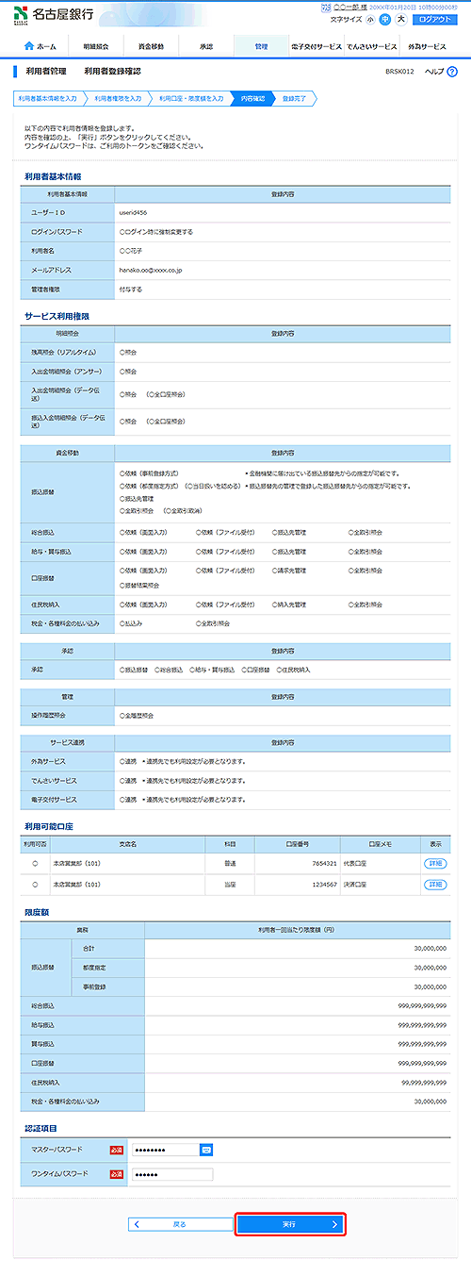471x1276 pixels.
Task: Open the 電子交付サービス menu
Action: pyautogui.click(x=316, y=46)
